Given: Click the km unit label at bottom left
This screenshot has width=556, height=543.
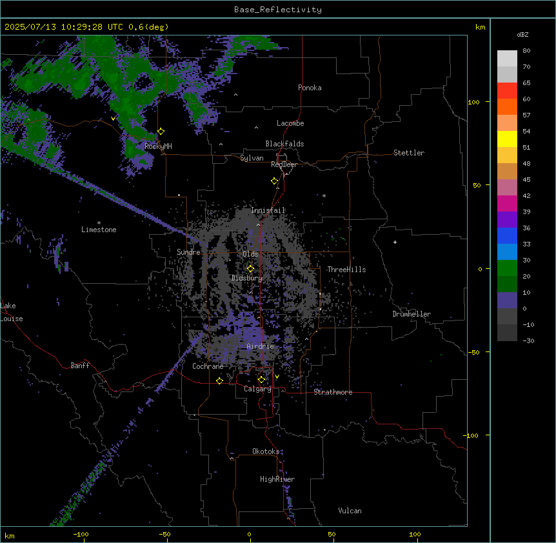Looking at the screenshot, I should [x=10, y=536].
